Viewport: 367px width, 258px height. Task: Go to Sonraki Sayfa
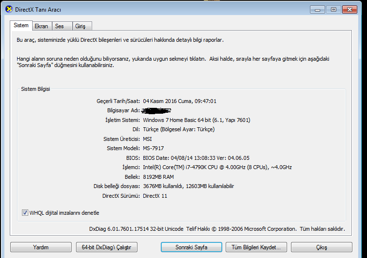(x=191, y=247)
